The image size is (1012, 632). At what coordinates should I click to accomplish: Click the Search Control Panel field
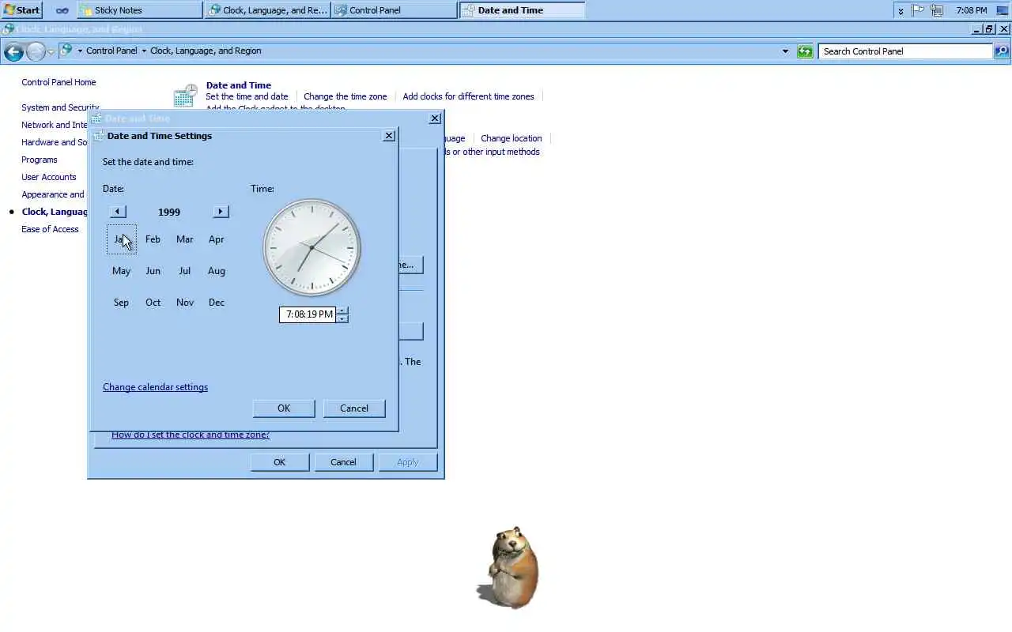click(905, 51)
